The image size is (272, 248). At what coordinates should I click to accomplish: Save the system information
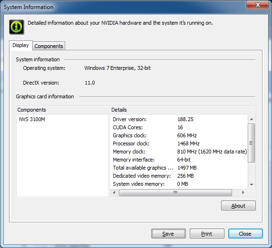[x=168, y=234]
